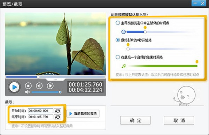Click the green music note icon

[x=124, y=66]
